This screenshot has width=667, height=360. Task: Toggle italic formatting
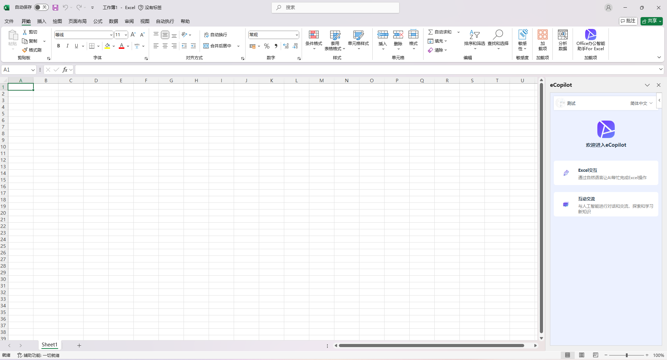click(67, 46)
